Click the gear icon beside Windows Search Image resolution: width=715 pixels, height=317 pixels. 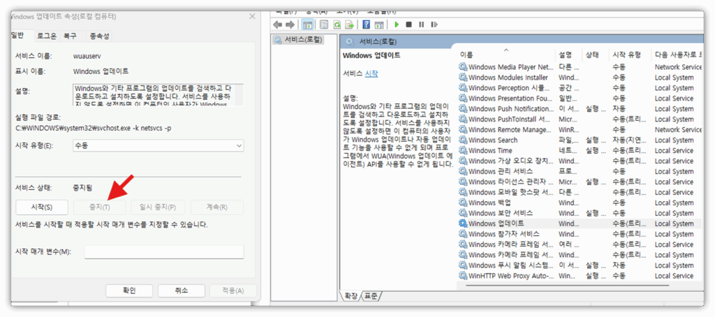(x=463, y=140)
